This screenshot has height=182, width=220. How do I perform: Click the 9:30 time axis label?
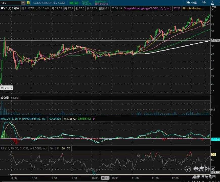tap(74, 178)
